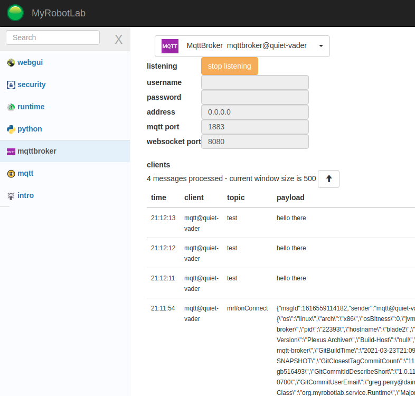Clear search with the X button
Screen dimensions: 415x396
coord(119,40)
